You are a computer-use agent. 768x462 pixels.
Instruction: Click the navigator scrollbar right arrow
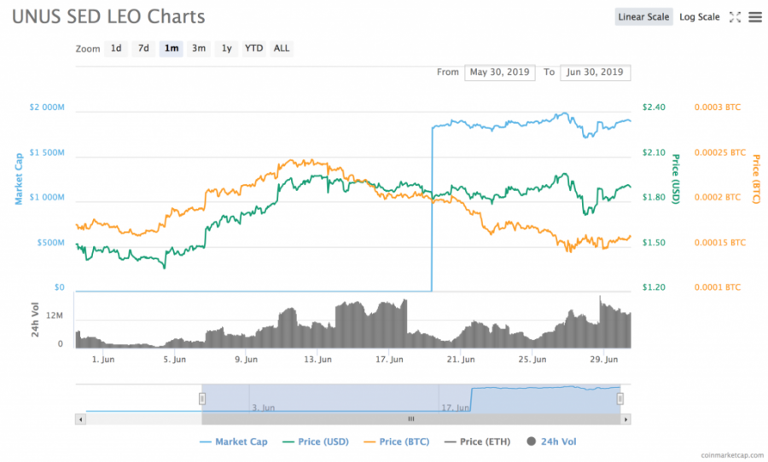[625, 419]
